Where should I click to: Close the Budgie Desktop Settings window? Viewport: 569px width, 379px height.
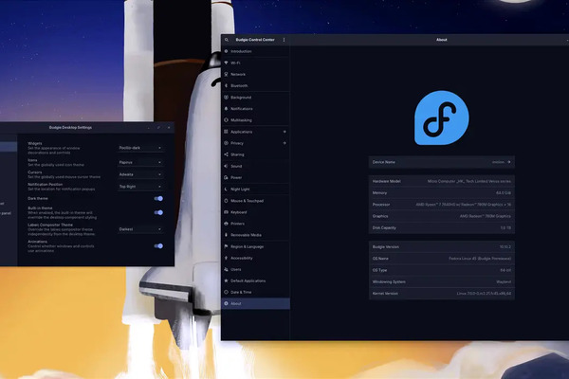[x=169, y=128]
